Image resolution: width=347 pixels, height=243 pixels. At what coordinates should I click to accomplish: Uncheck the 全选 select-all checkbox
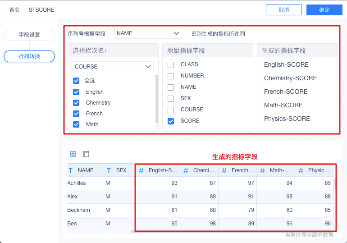pos(76,81)
